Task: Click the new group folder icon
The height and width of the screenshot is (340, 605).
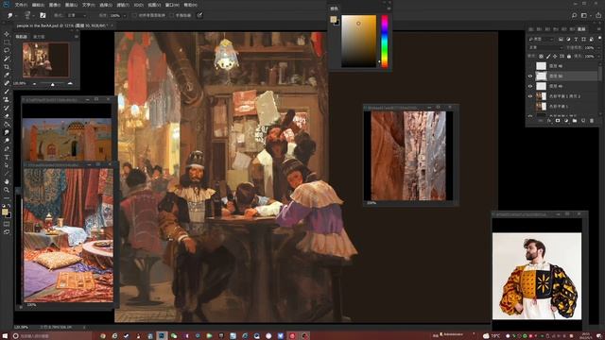Action: tap(575, 121)
